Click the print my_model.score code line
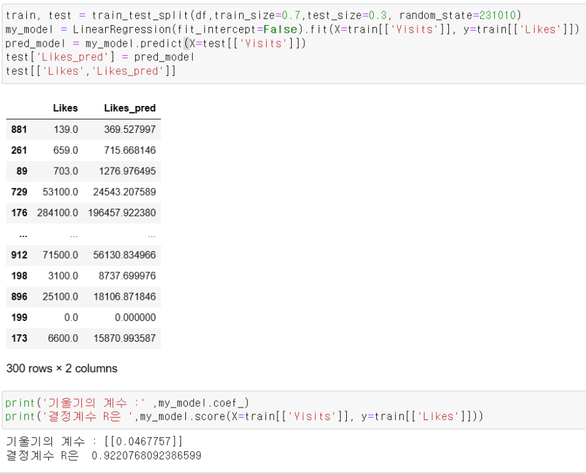 pos(244,417)
